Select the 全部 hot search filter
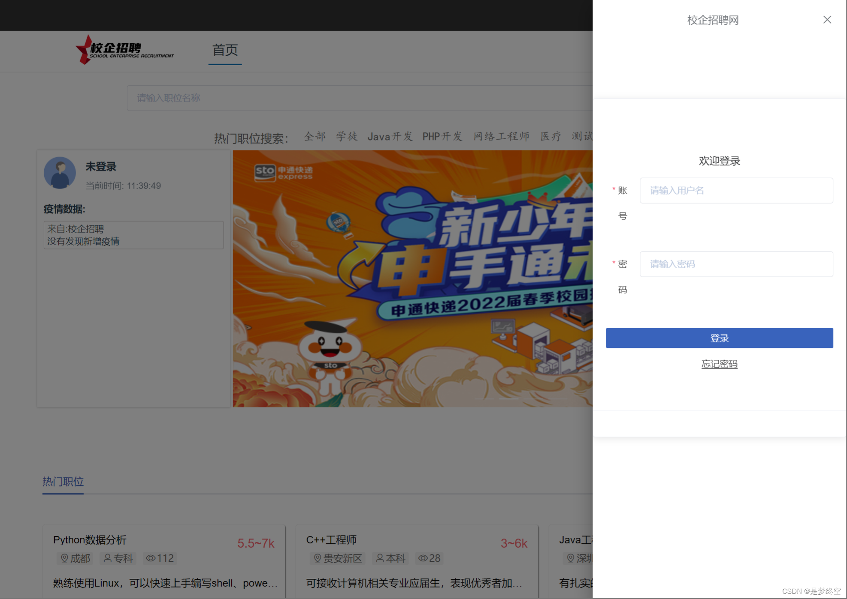 point(315,136)
